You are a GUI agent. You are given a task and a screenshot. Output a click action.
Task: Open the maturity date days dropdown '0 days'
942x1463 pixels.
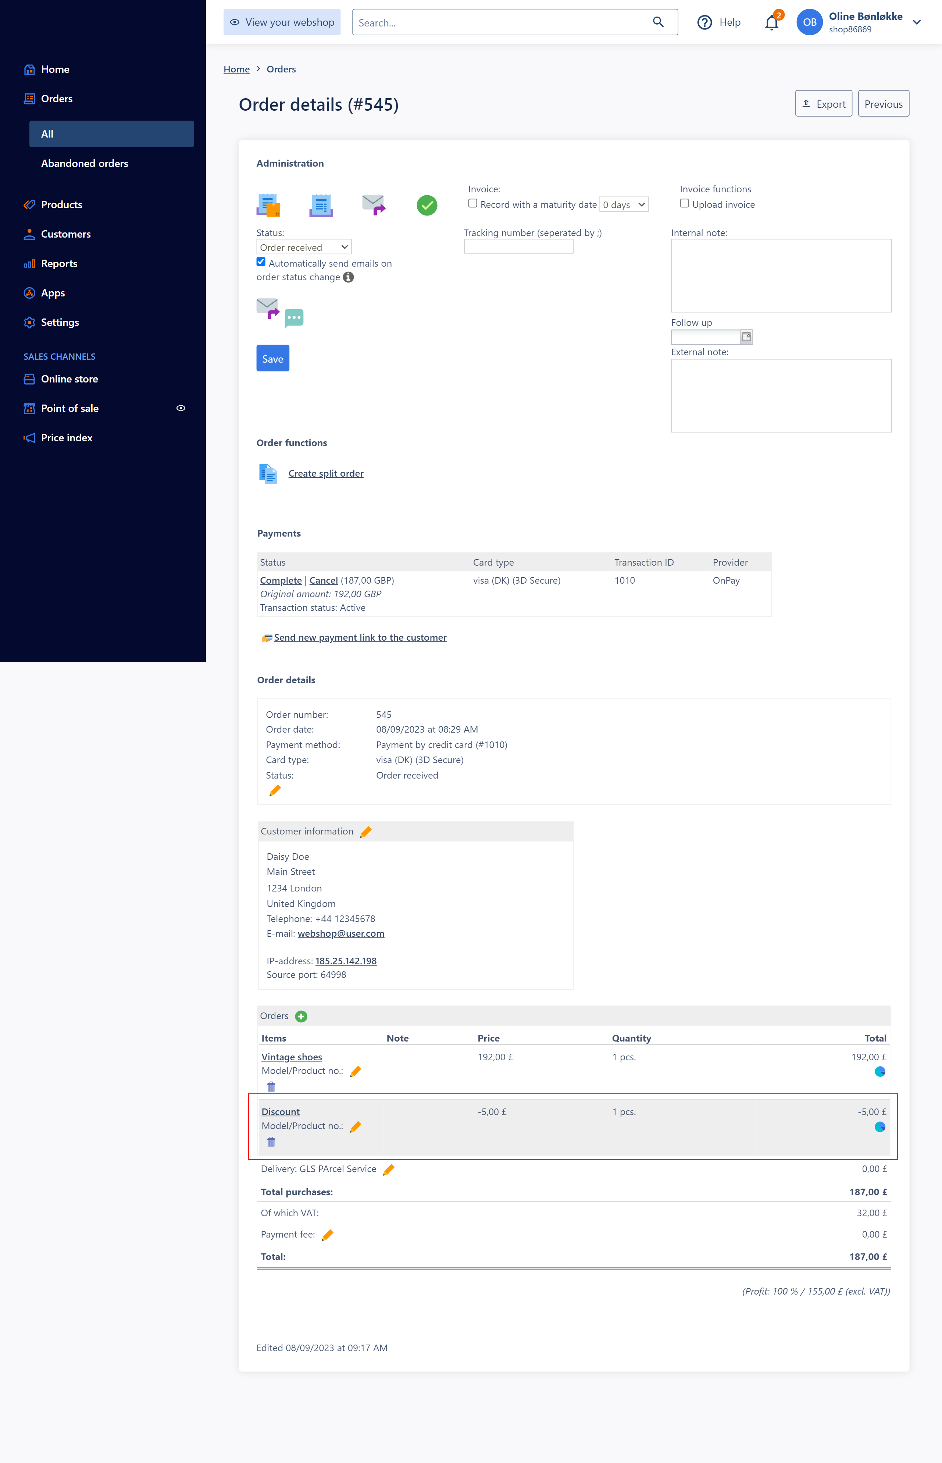coord(621,204)
